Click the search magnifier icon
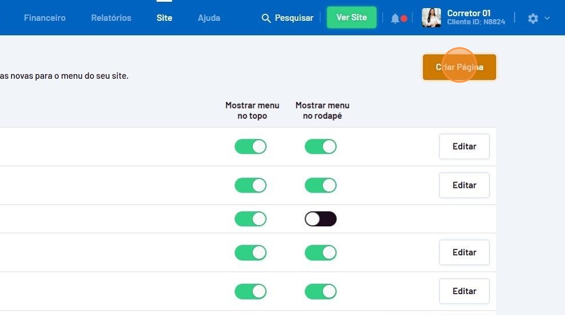 pyautogui.click(x=266, y=18)
